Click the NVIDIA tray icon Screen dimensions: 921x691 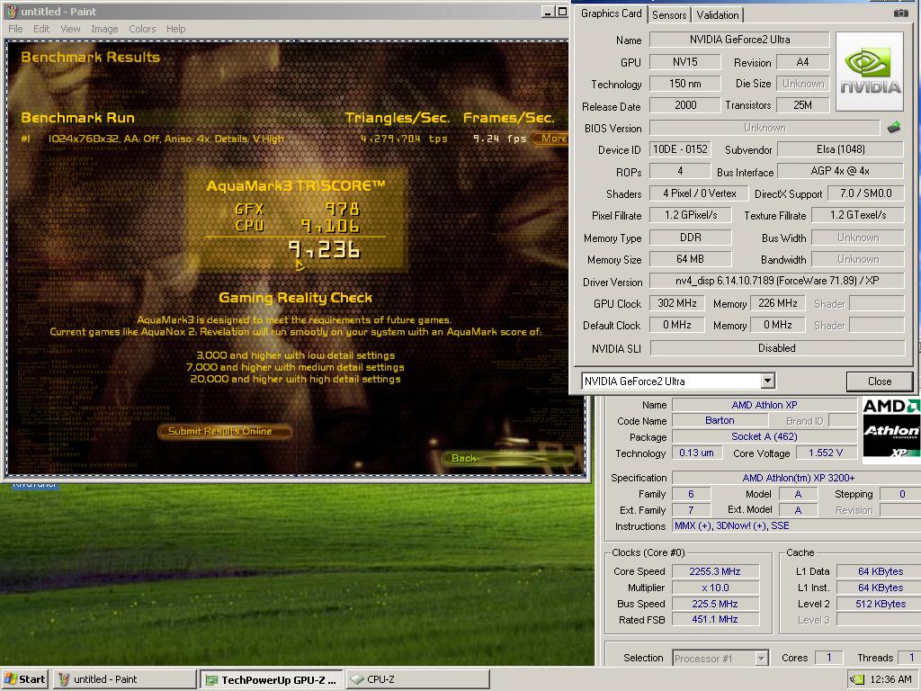coord(857,680)
